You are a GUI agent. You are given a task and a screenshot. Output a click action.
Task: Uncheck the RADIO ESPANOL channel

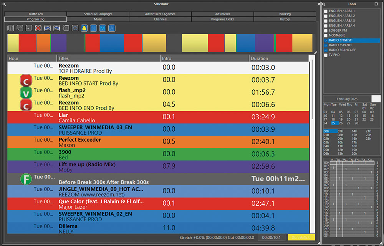click(326, 45)
